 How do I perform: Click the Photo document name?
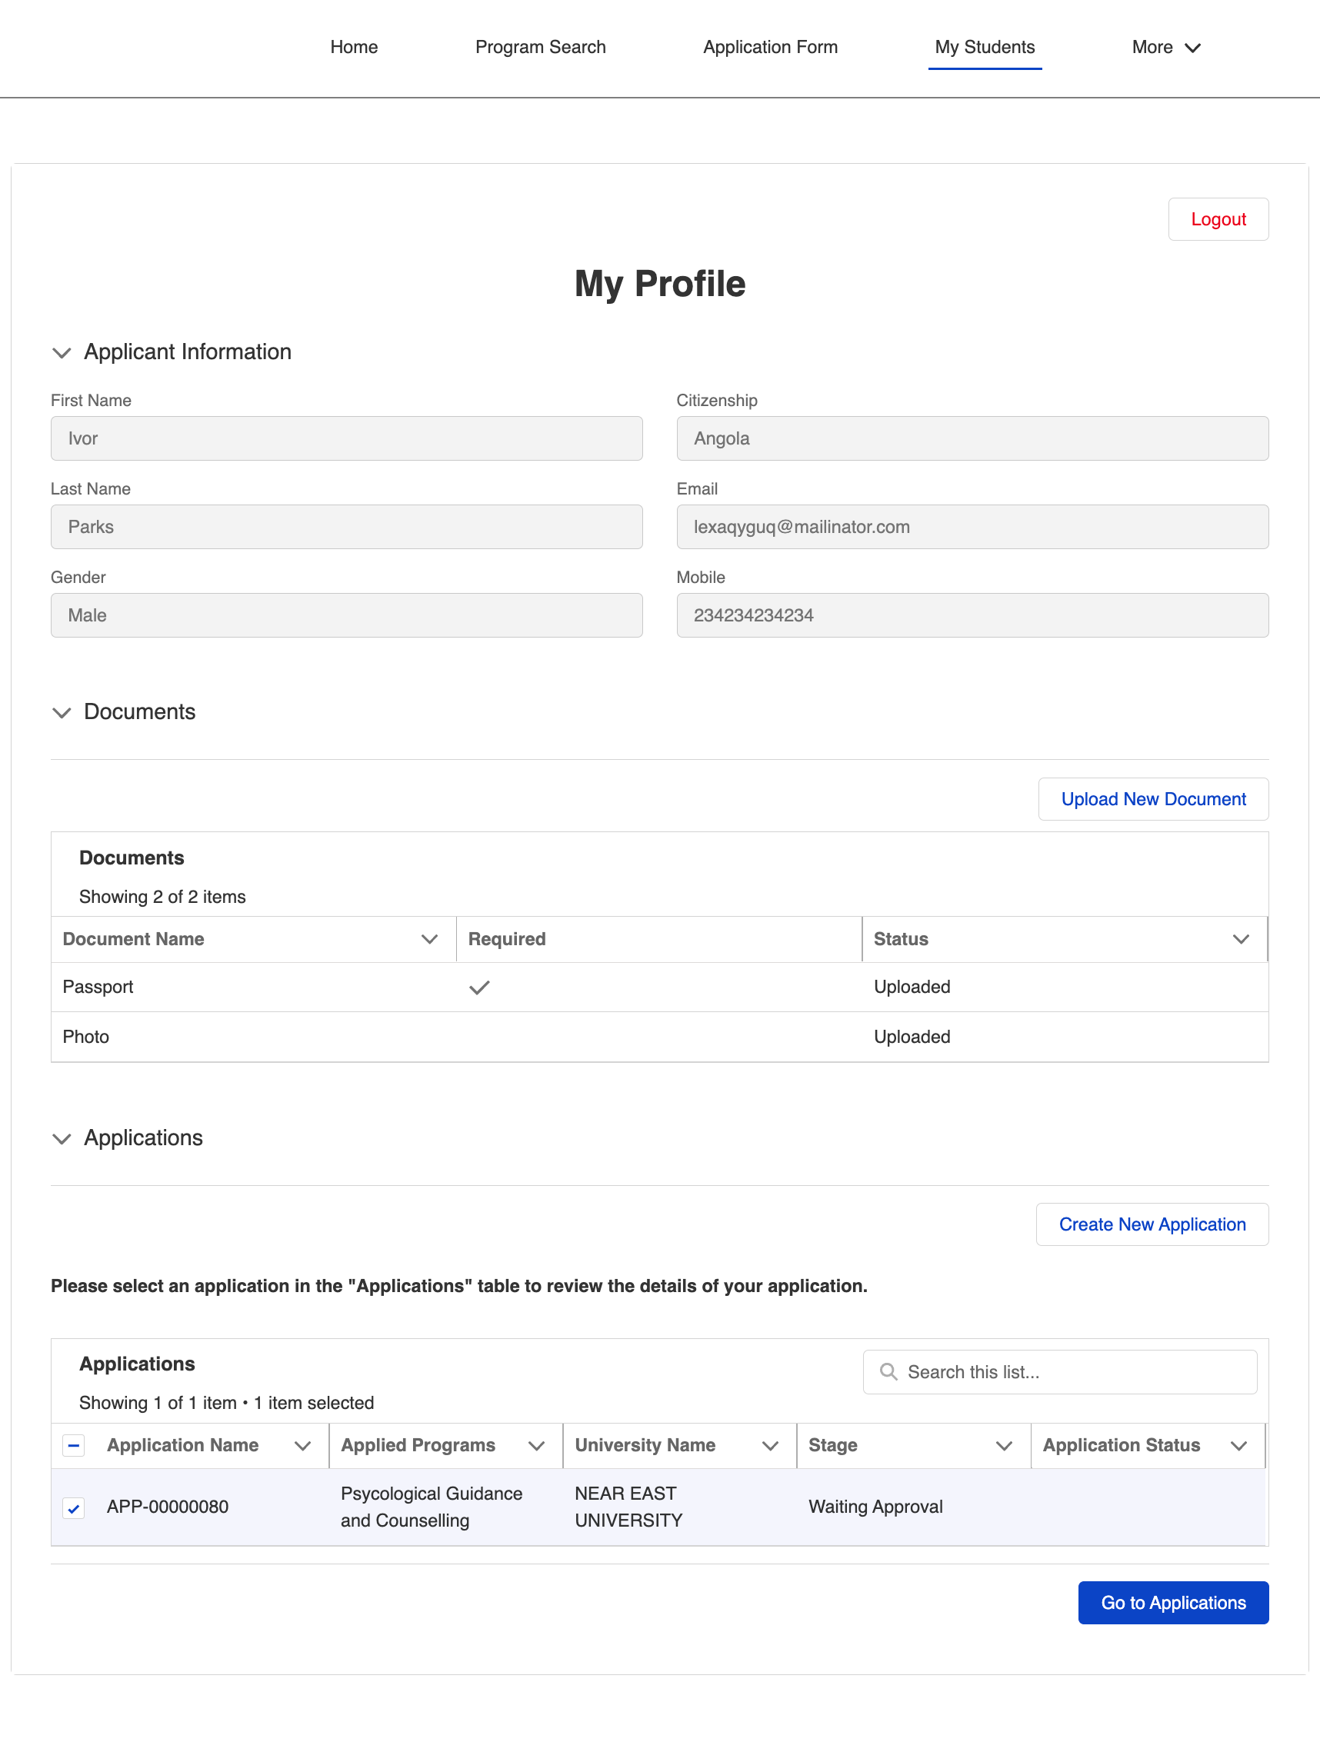click(86, 1037)
